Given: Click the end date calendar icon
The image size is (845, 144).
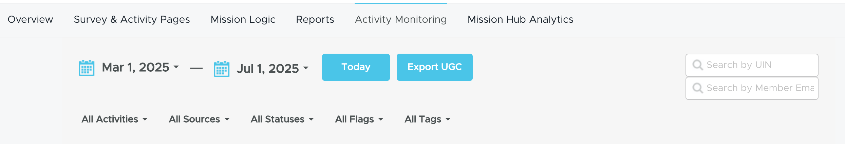Looking at the screenshot, I should coord(222,69).
